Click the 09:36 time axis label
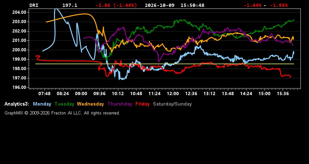The width and height of the screenshot is (309, 164). coord(99,93)
